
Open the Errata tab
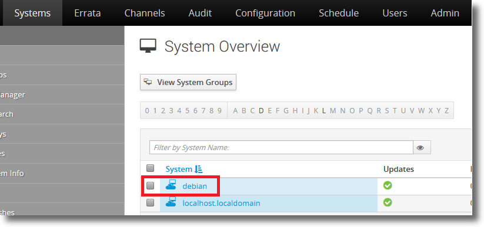(88, 13)
